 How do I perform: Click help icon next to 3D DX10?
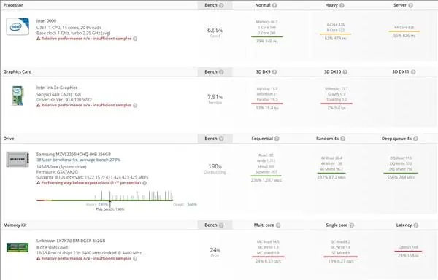click(345, 72)
